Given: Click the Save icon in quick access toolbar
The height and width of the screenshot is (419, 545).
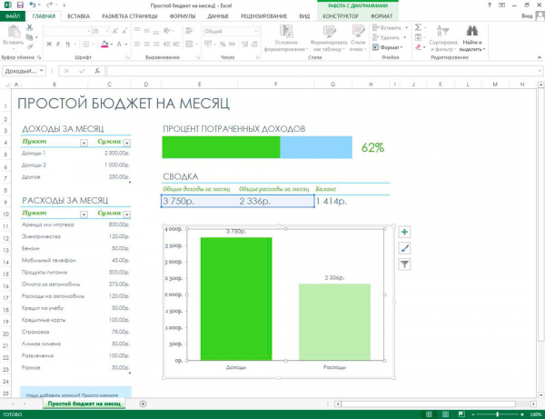Looking at the screenshot, I should (20, 5).
